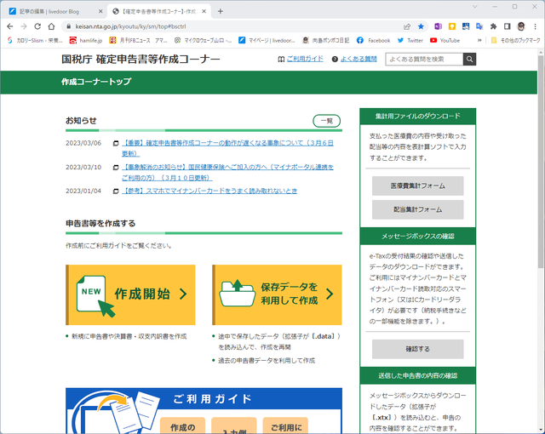
Task: Toggle the browser side panel icon
Action: coord(508,26)
